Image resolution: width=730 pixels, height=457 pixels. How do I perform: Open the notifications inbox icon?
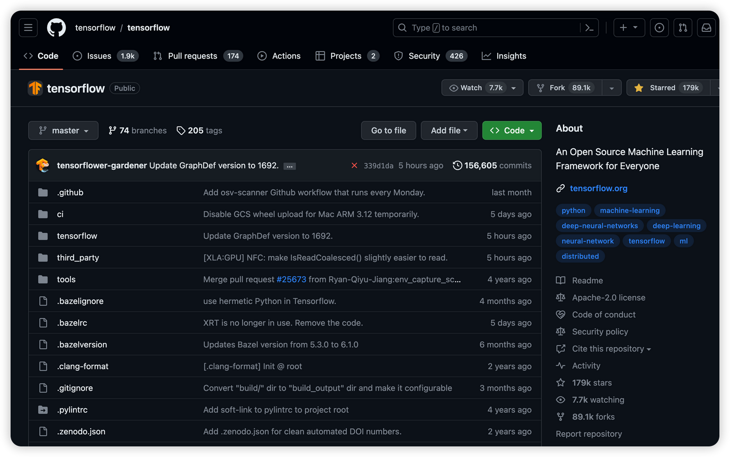coord(706,28)
